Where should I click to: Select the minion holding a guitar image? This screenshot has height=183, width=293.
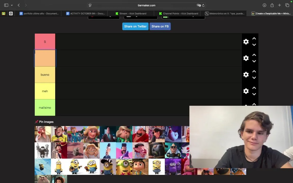[75, 167]
